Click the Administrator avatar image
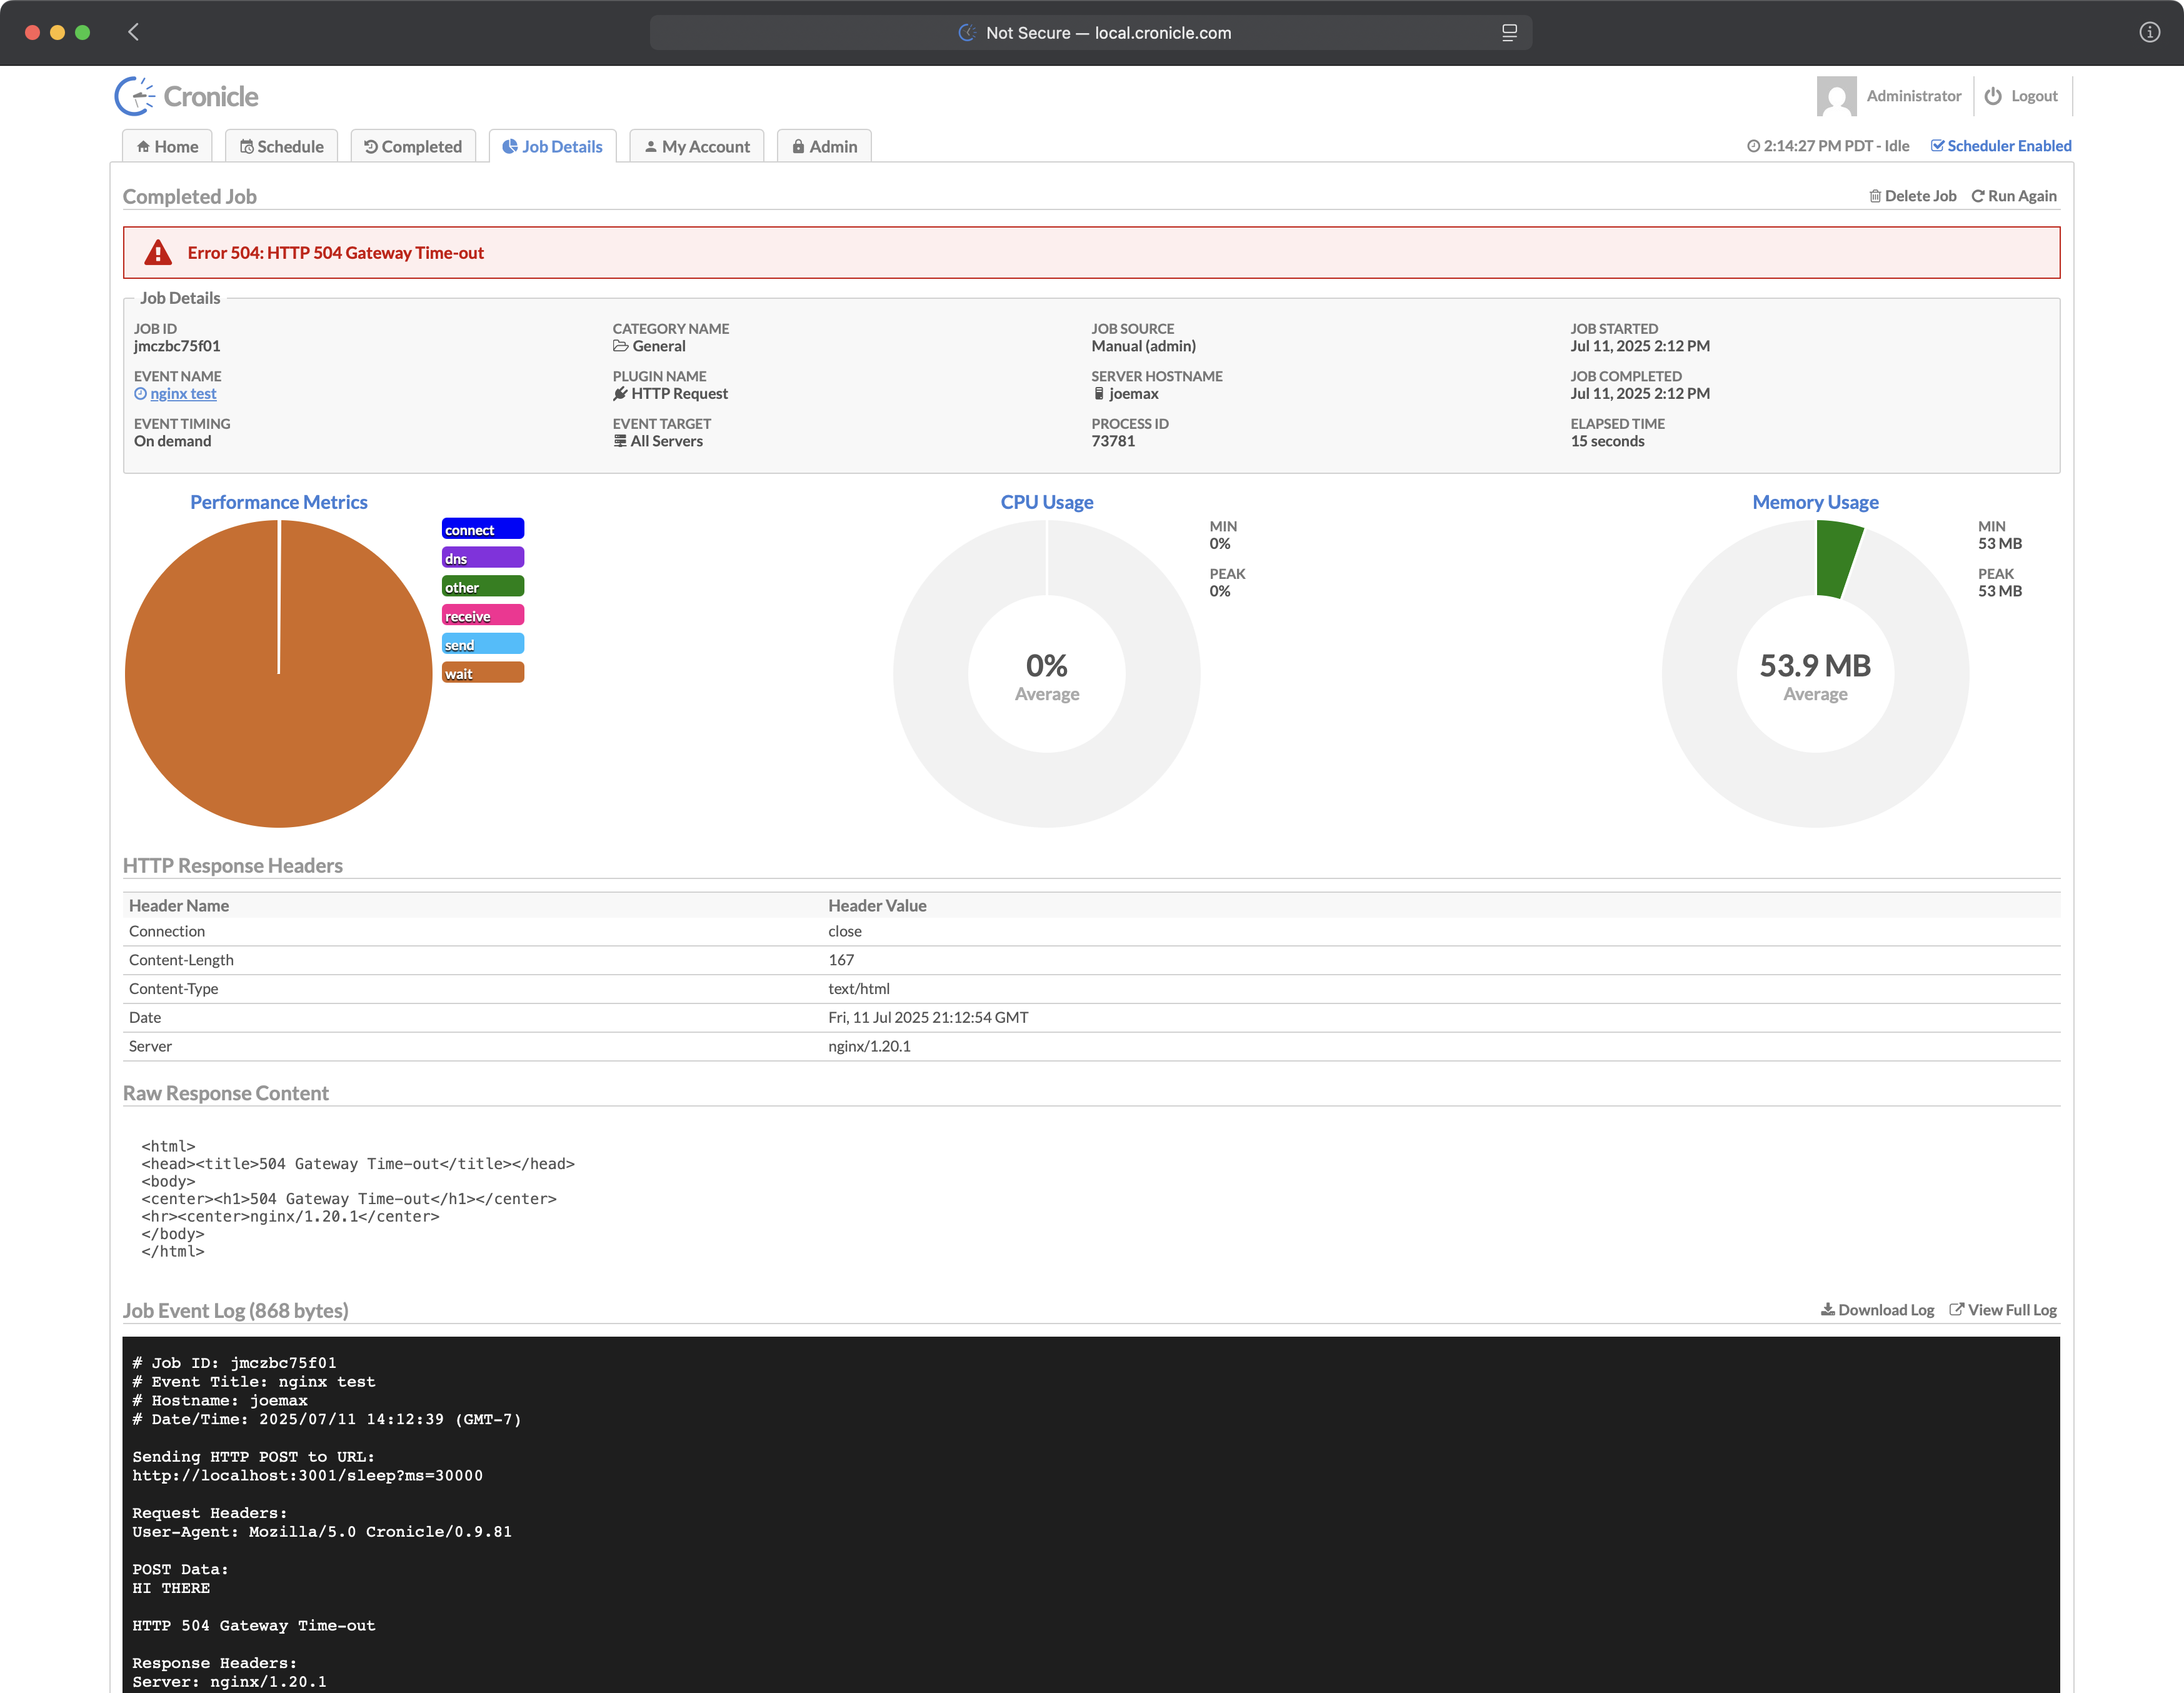Screen dimensions: 2184x1693 click(1836, 96)
